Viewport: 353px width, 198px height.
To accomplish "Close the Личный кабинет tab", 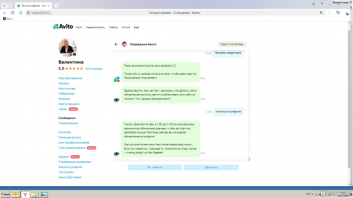I will [48, 6].
